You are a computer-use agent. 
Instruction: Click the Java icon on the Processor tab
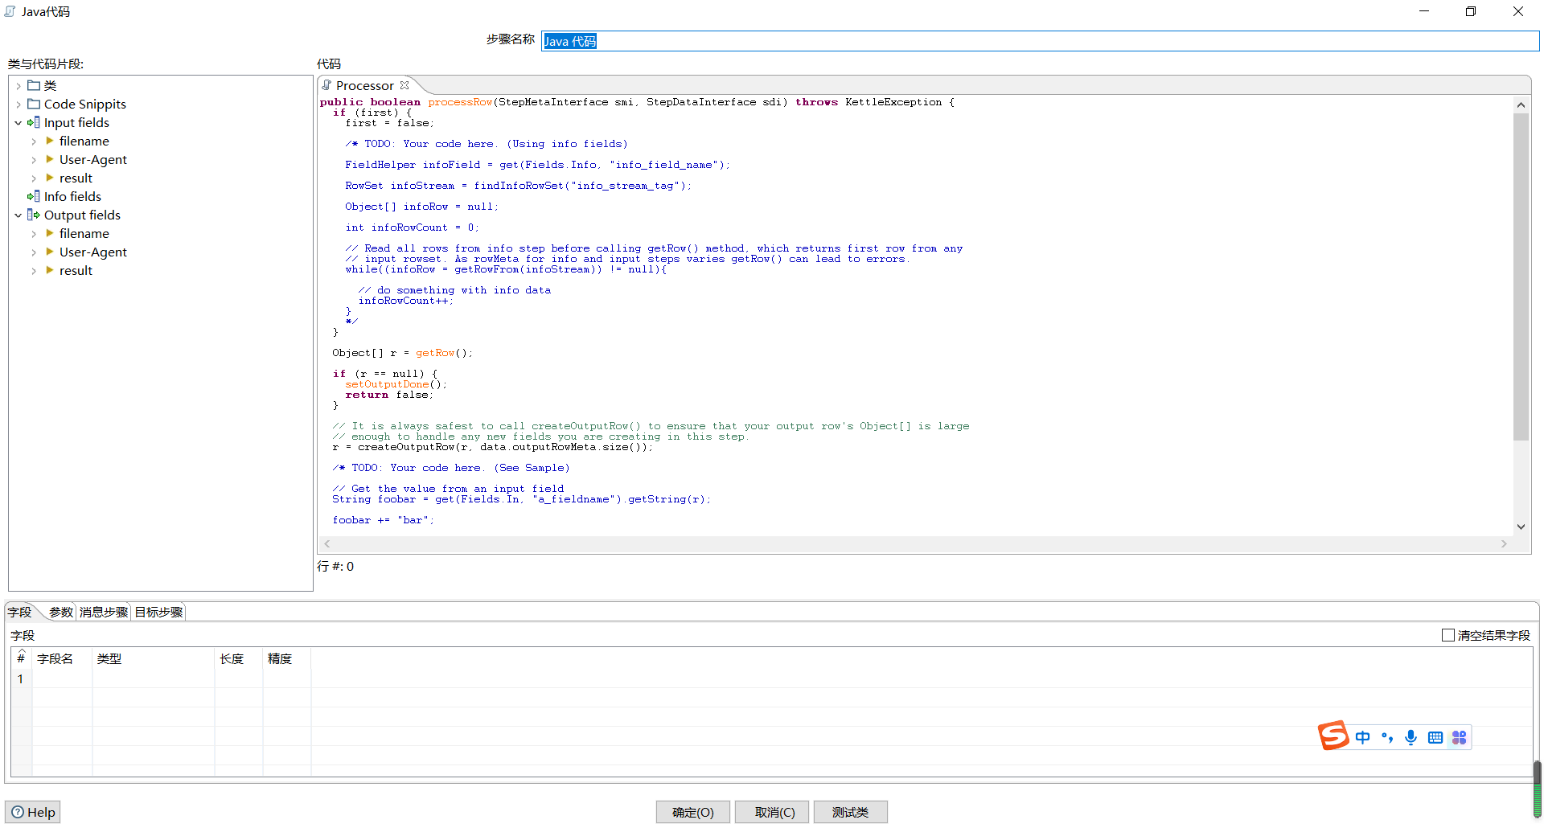point(327,85)
